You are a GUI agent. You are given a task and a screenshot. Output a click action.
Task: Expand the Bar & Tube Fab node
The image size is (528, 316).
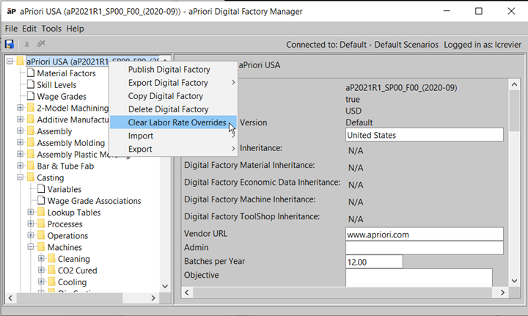[21, 166]
